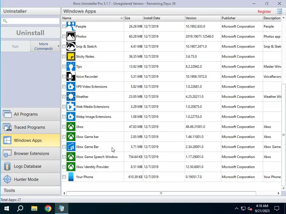Sort the list by Install Date column
286x214 pixels.
click(x=164, y=18)
